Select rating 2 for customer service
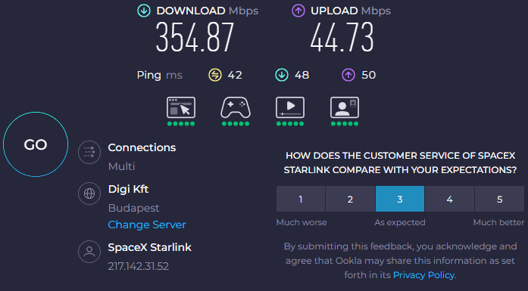The width and height of the screenshot is (528, 291). 350,199
